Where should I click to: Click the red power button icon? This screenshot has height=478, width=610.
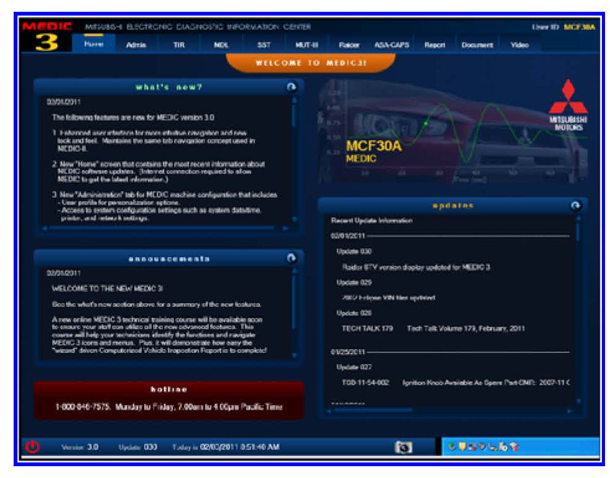[x=32, y=446]
